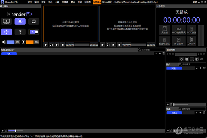Screen dimensions: 207x138
Task: Flip the A/B switch toggle
Action: (34, 32)
